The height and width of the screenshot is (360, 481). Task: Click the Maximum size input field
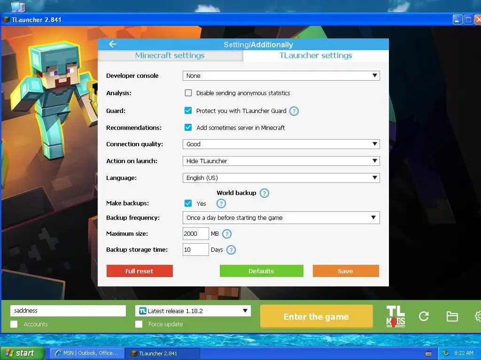click(x=196, y=233)
